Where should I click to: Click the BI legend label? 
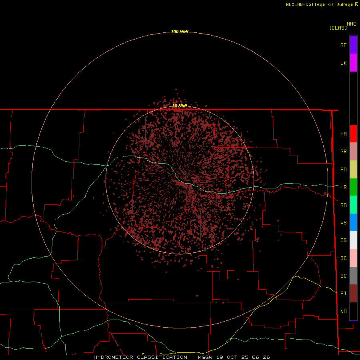tap(344, 294)
